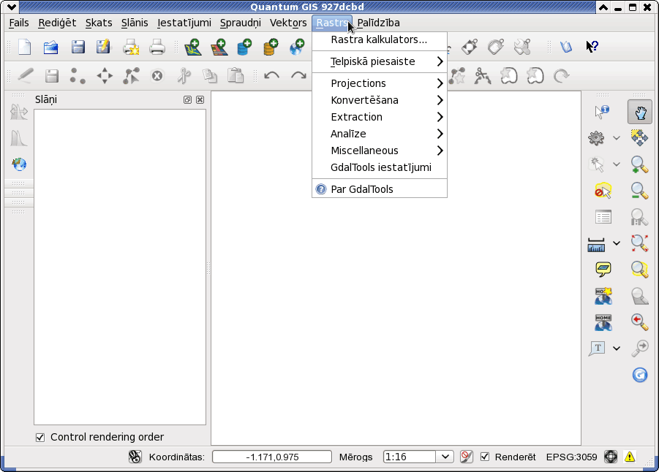The height and width of the screenshot is (472, 659).
Task: Click the New Bookmark icon
Action: (x=603, y=296)
